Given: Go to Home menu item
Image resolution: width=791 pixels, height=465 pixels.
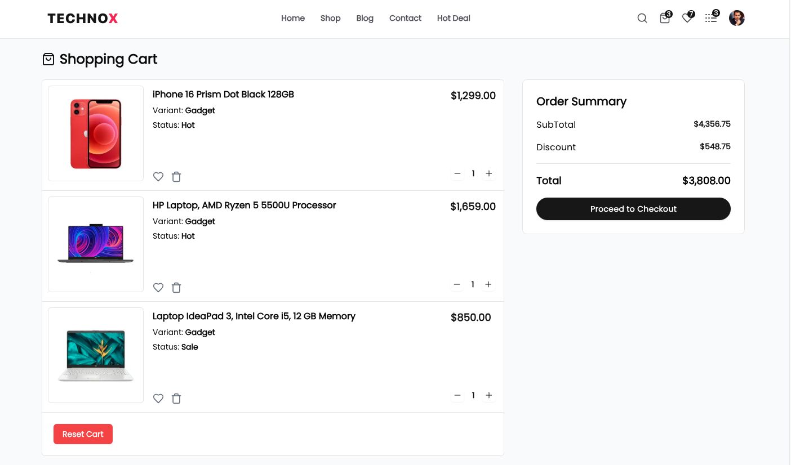Looking at the screenshot, I should coord(293,18).
